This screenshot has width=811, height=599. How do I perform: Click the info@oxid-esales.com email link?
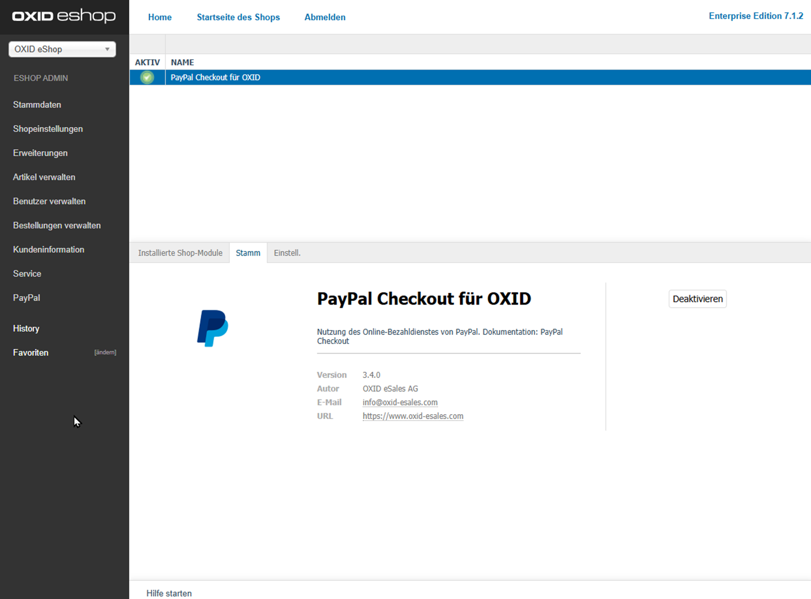tap(400, 403)
